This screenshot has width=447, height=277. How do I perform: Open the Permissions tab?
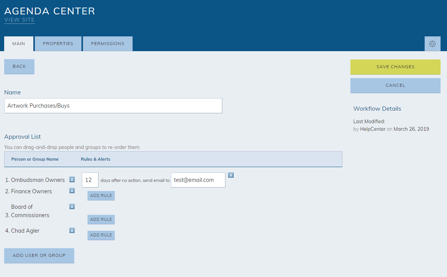click(x=108, y=44)
